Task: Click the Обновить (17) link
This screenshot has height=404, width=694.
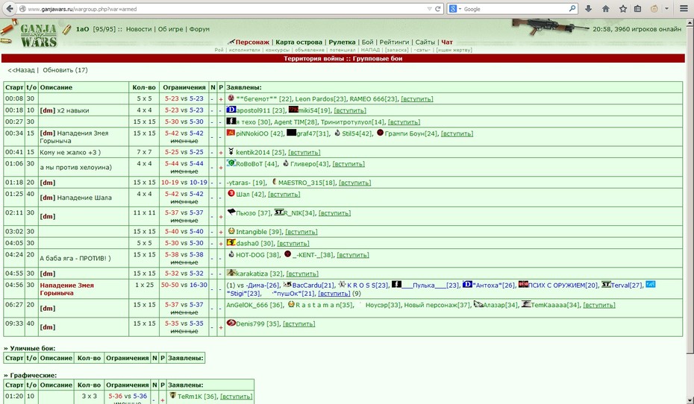Action: [x=65, y=70]
